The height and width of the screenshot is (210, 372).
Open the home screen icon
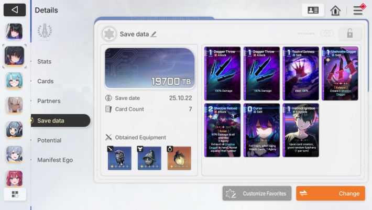[335, 10]
